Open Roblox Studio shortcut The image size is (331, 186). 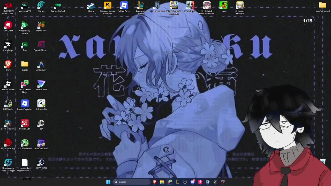pyautogui.click(x=8, y=85)
